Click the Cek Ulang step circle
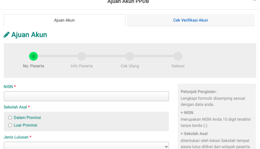This screenshot has height=149, width=260. (x=130, y=56)
